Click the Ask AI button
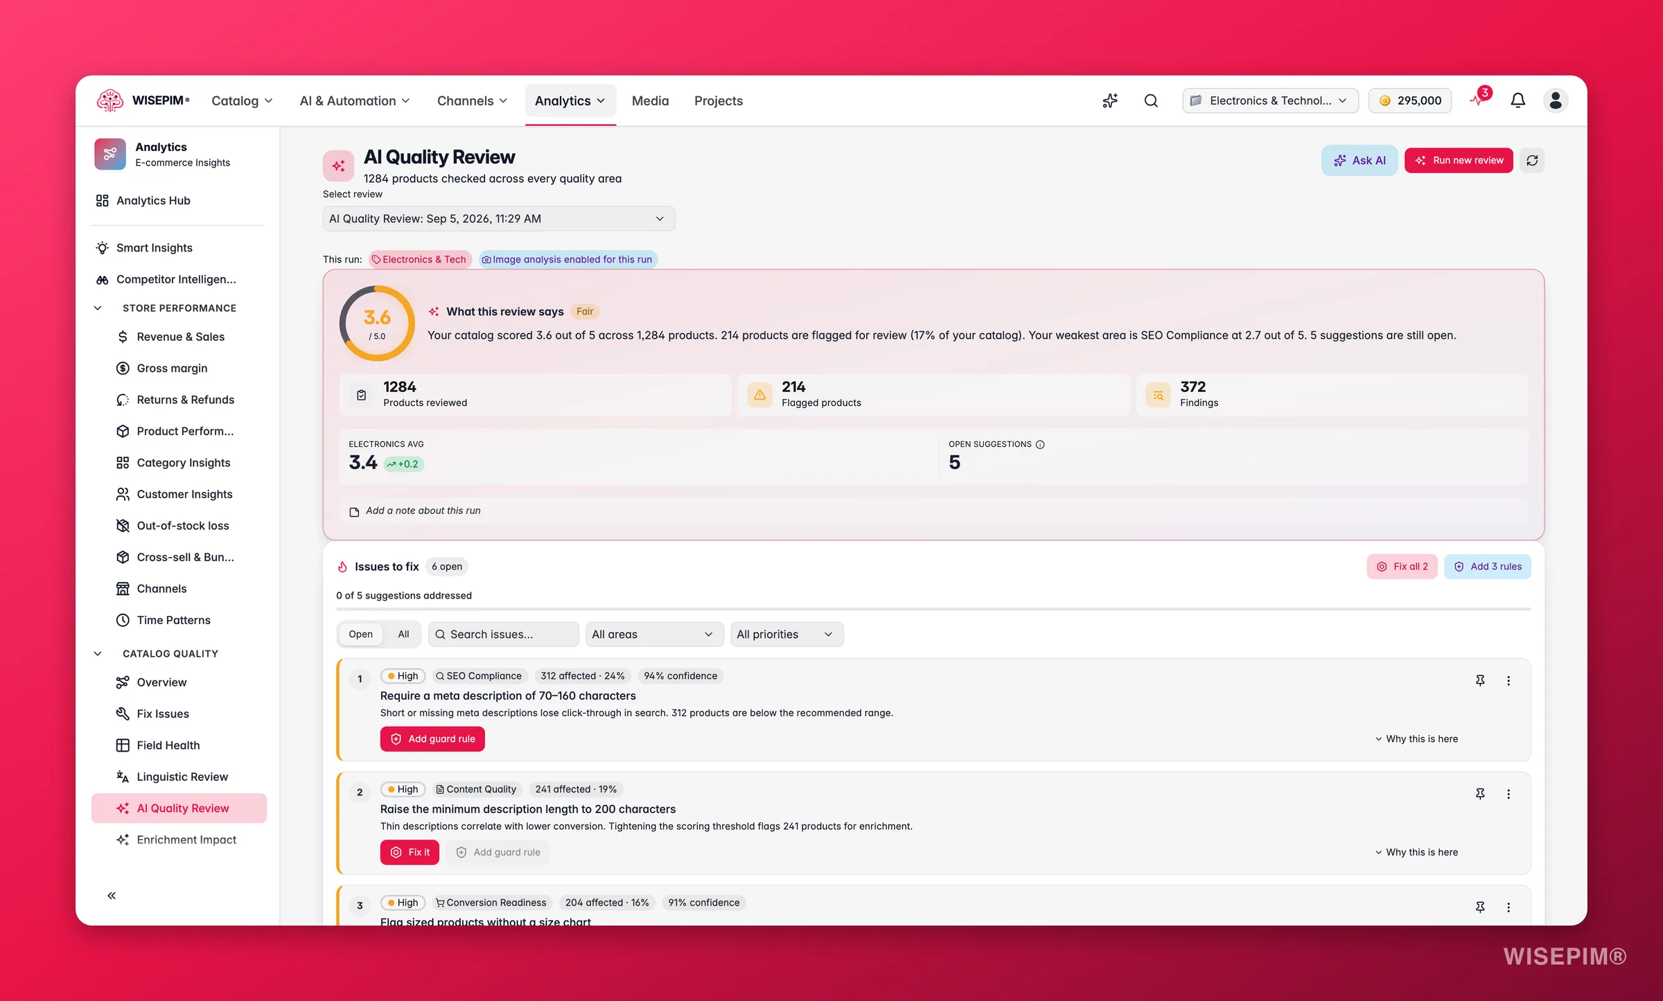Screen dimensions: 1663x1001 [x=1360, y=160]
